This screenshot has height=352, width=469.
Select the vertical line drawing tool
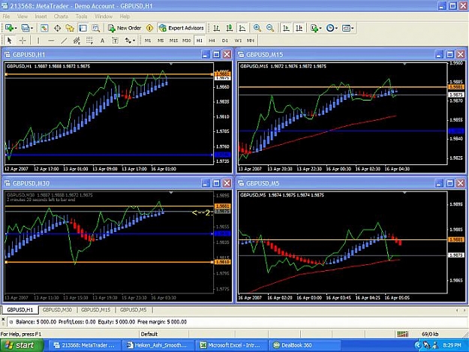(38, 41)
